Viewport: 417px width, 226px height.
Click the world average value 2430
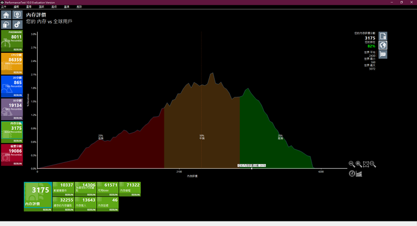coord(372,56)
